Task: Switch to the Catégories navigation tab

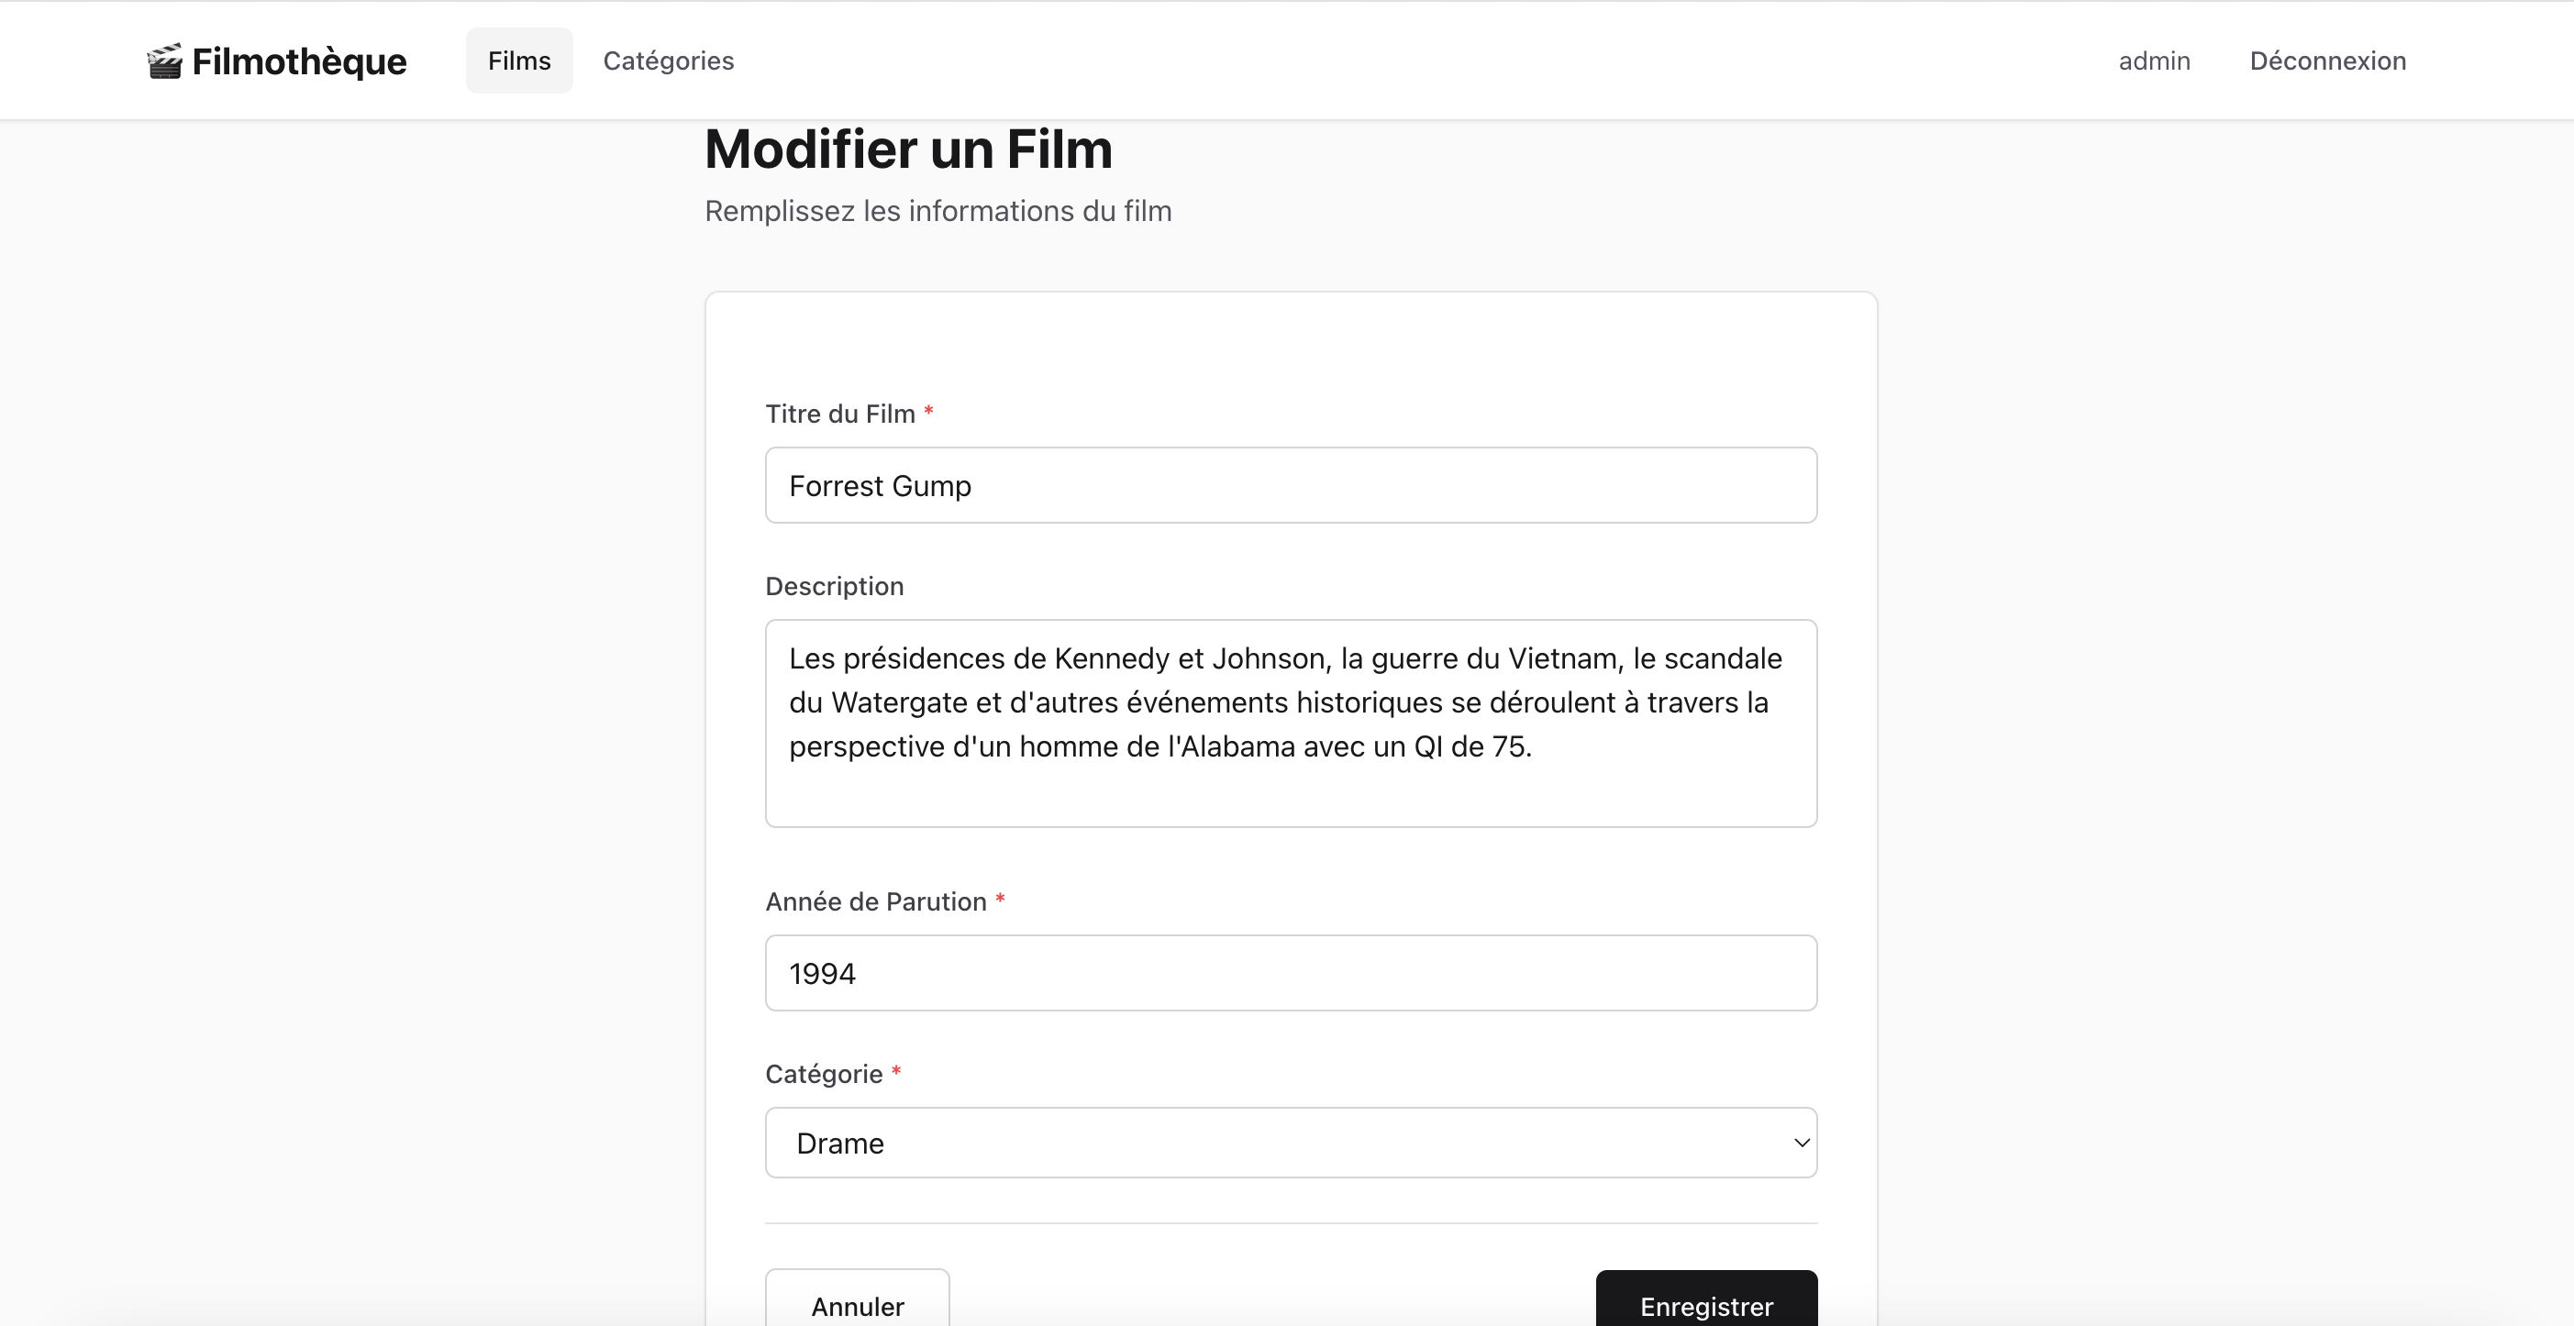Action: 668,61
